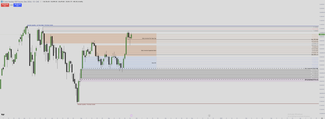Image resolution: width=325 pixels, height=119 pixels.
Task: Click the E-mini Nasdaq symbol logo icon
Action: tap(2, 1)
